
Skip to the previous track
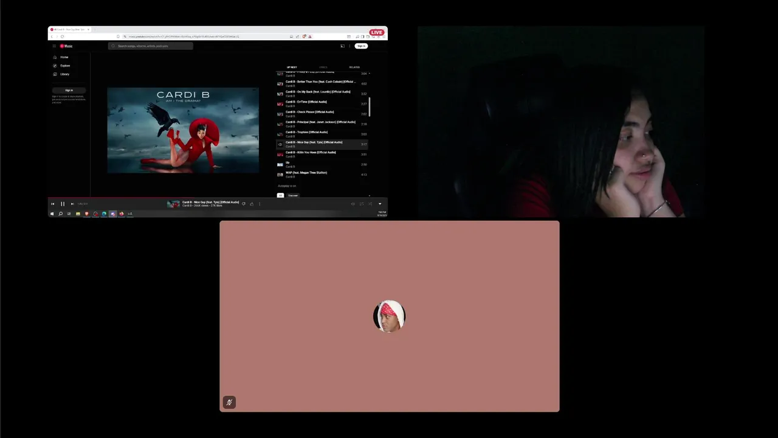tap(53, 204)
